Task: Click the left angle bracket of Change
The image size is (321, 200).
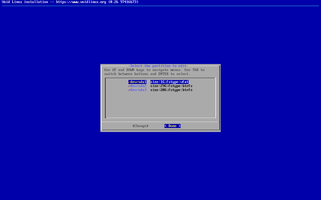Action: point(133,126)
